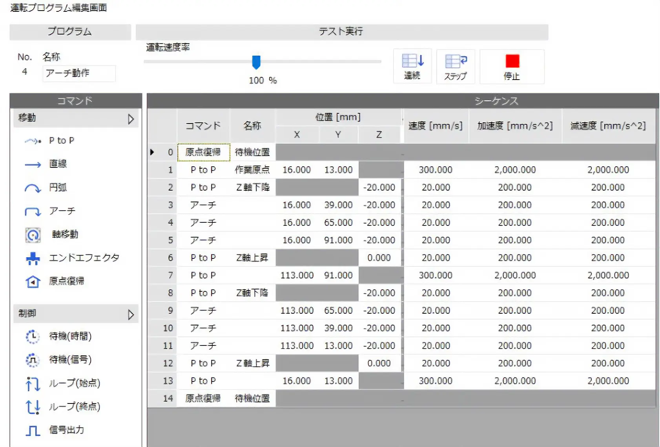The width and height of the screenshot is (660, 447).
Task: Select the 待機(時間) wait timer icon
Action: point(33,336)
